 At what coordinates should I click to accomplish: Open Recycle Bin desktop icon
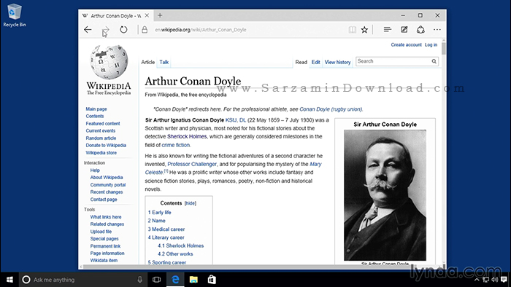pyautogui.click(x=15, y=15)
